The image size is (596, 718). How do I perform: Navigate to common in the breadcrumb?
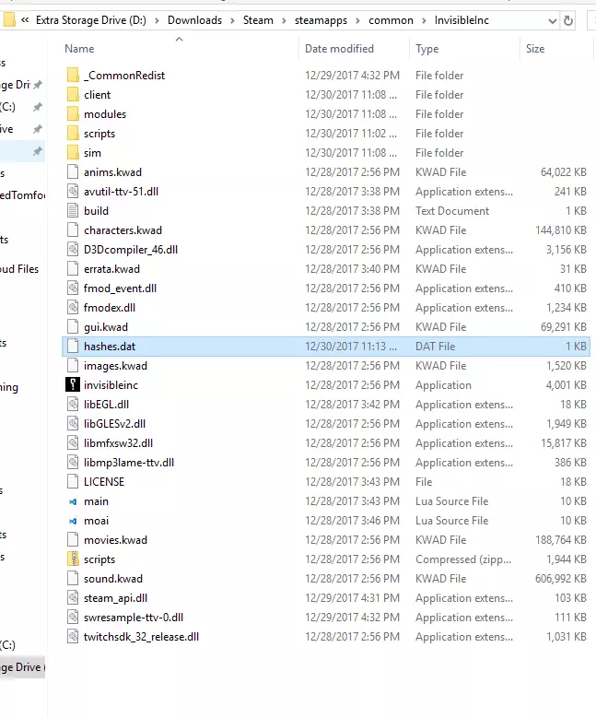[x=391, y=20]
